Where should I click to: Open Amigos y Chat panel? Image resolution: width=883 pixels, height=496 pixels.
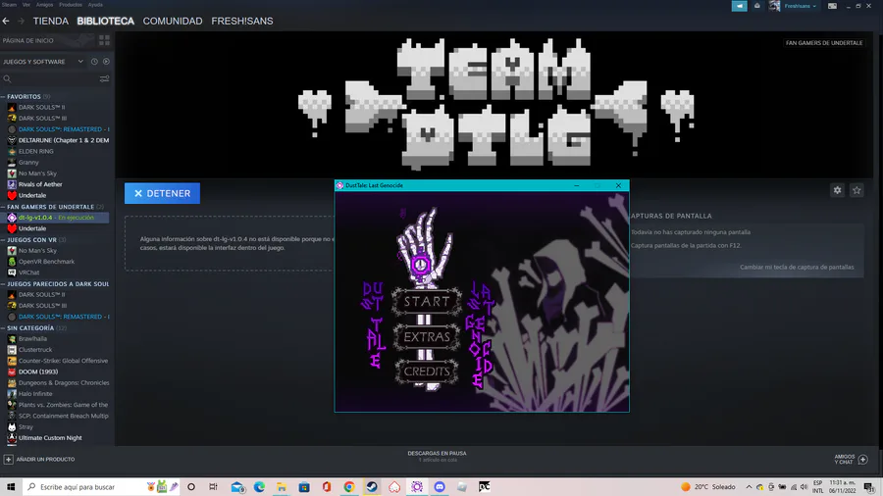click(x=851, y=460)
